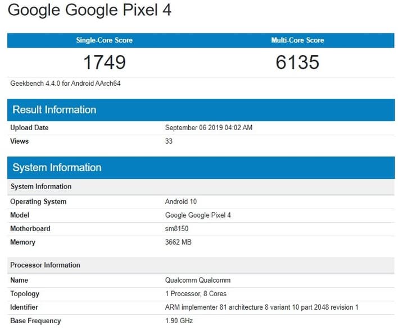Image resolution: width=398 pixels, height=336 pixels.
Task: Click the multi-core score value 6135
Action: click(297, 62)
